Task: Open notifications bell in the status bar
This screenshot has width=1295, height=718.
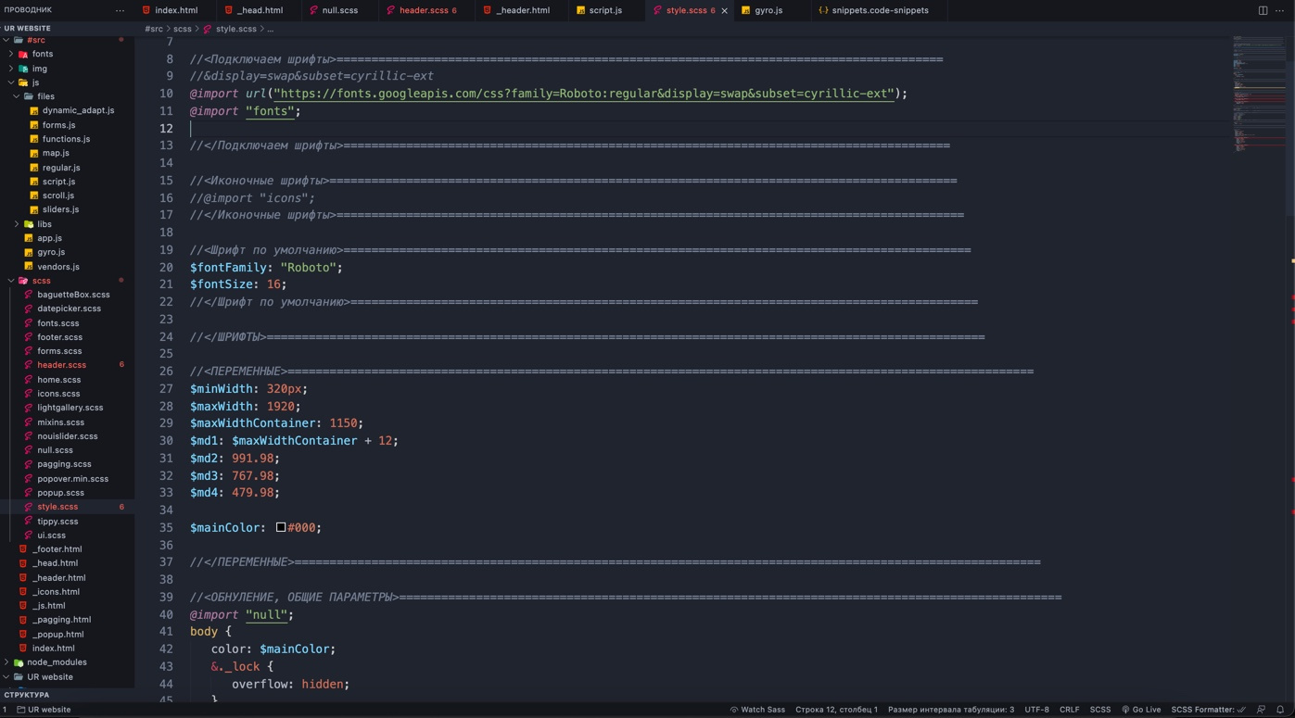Action: pos(1280,710)
